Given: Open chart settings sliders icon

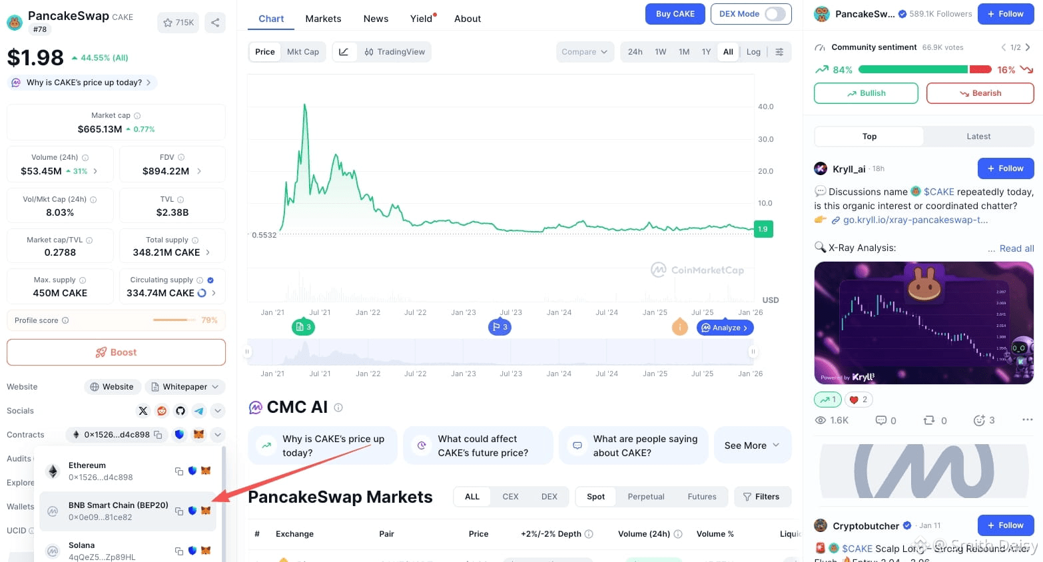Looking at the screenshot, I should tap(779, 52).
